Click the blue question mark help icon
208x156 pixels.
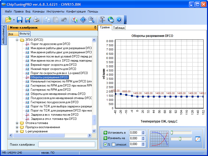click(x=119, y=20)
